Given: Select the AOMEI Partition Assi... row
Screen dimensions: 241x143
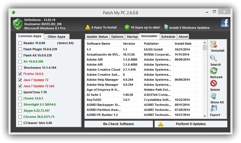Looking at the screenshot, I should coord(144,110).
